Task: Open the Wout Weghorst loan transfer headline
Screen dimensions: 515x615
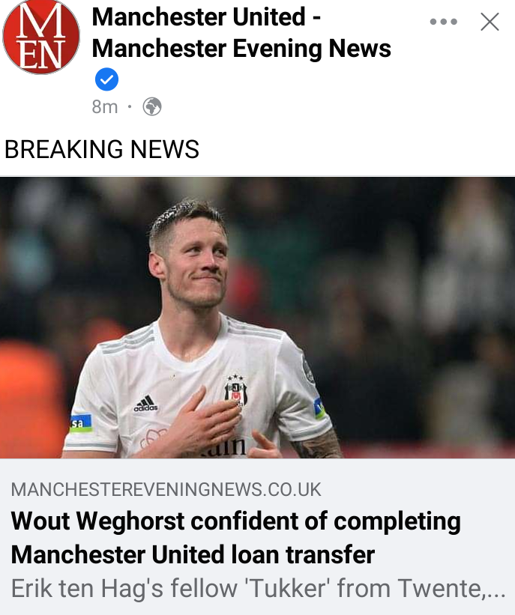Action: 236,538
